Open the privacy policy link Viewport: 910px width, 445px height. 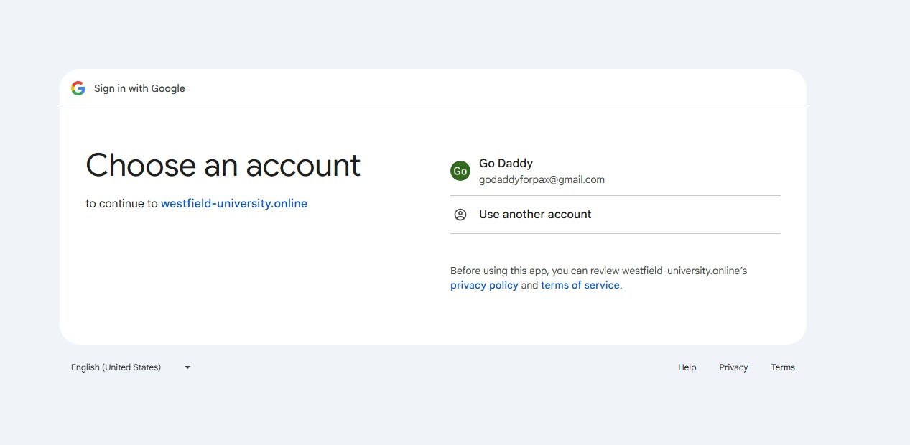click(484, 285)
